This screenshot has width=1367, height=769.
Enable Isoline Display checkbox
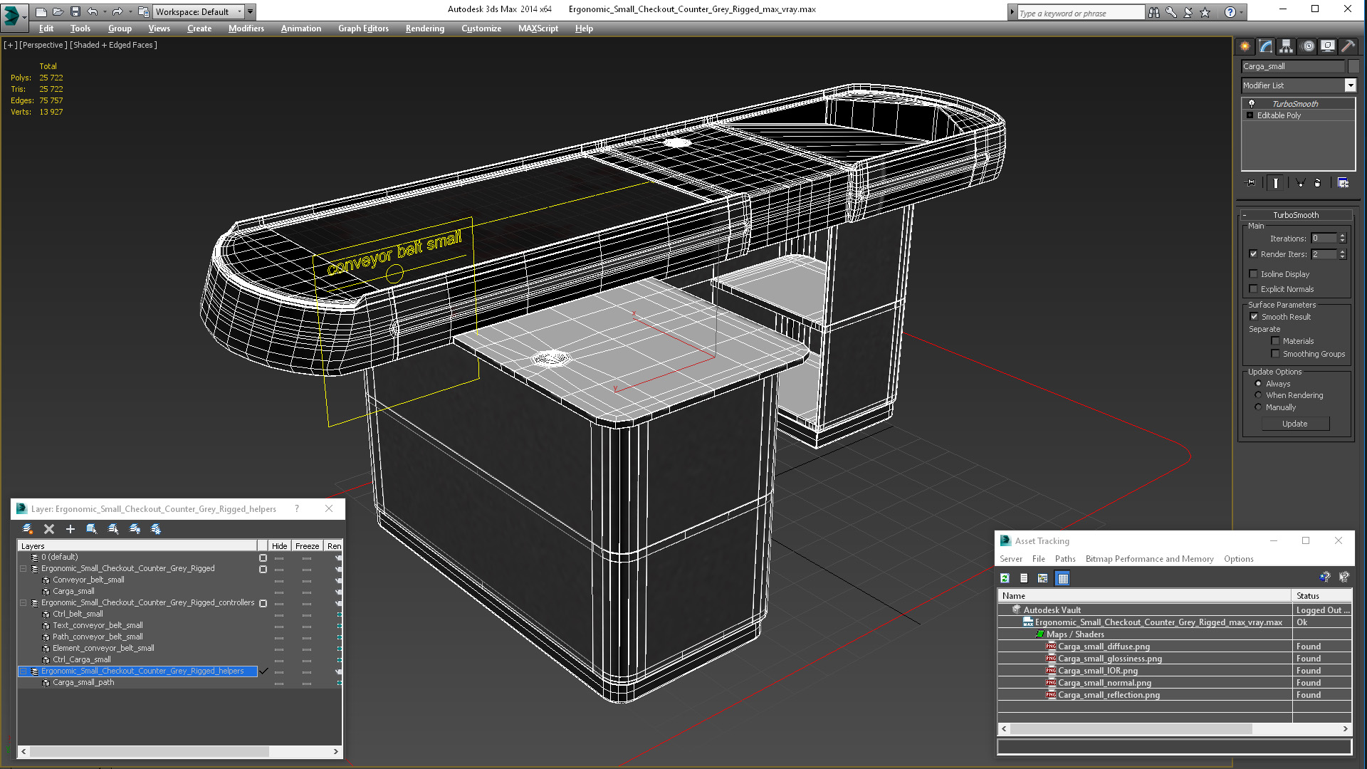tap(1254, 274)
